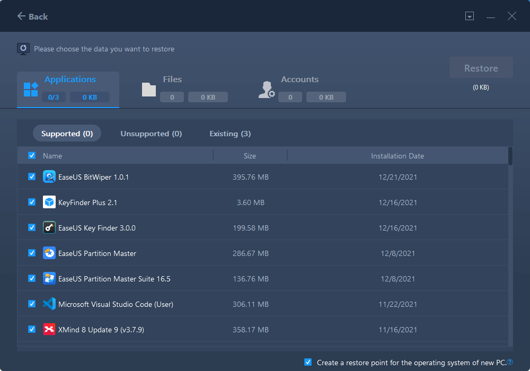Viewport: 530px width, 371px height.
Task: Select the Files tab
Action: pyautogui.click(x=184, y=89)
